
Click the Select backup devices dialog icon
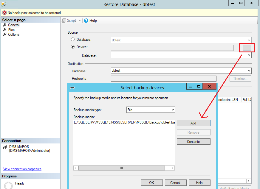pyautogui.click(x=72, y=88)
